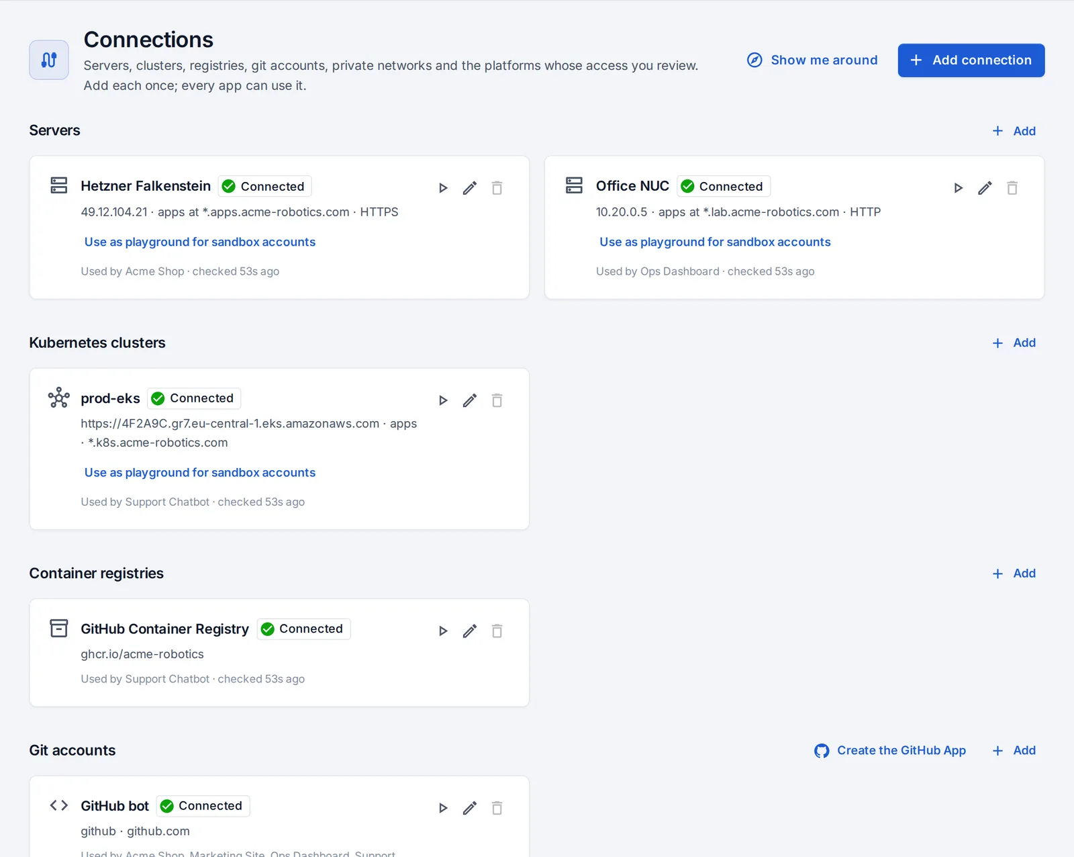This screenshot has height=857, width=1074.
Task: Click GitHub bot Connected status badge
Action: point(203,806)
